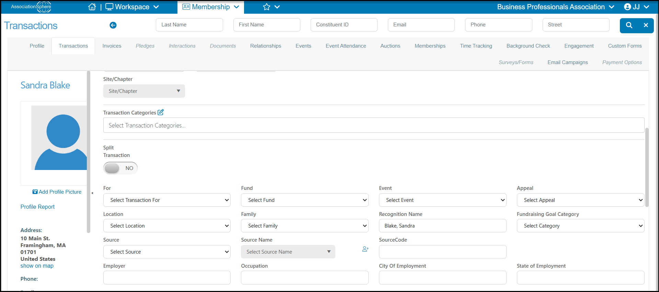Open the Select Source dropdown
The image size is (659, 292).
pyautogui.click(x=167, y=252)
